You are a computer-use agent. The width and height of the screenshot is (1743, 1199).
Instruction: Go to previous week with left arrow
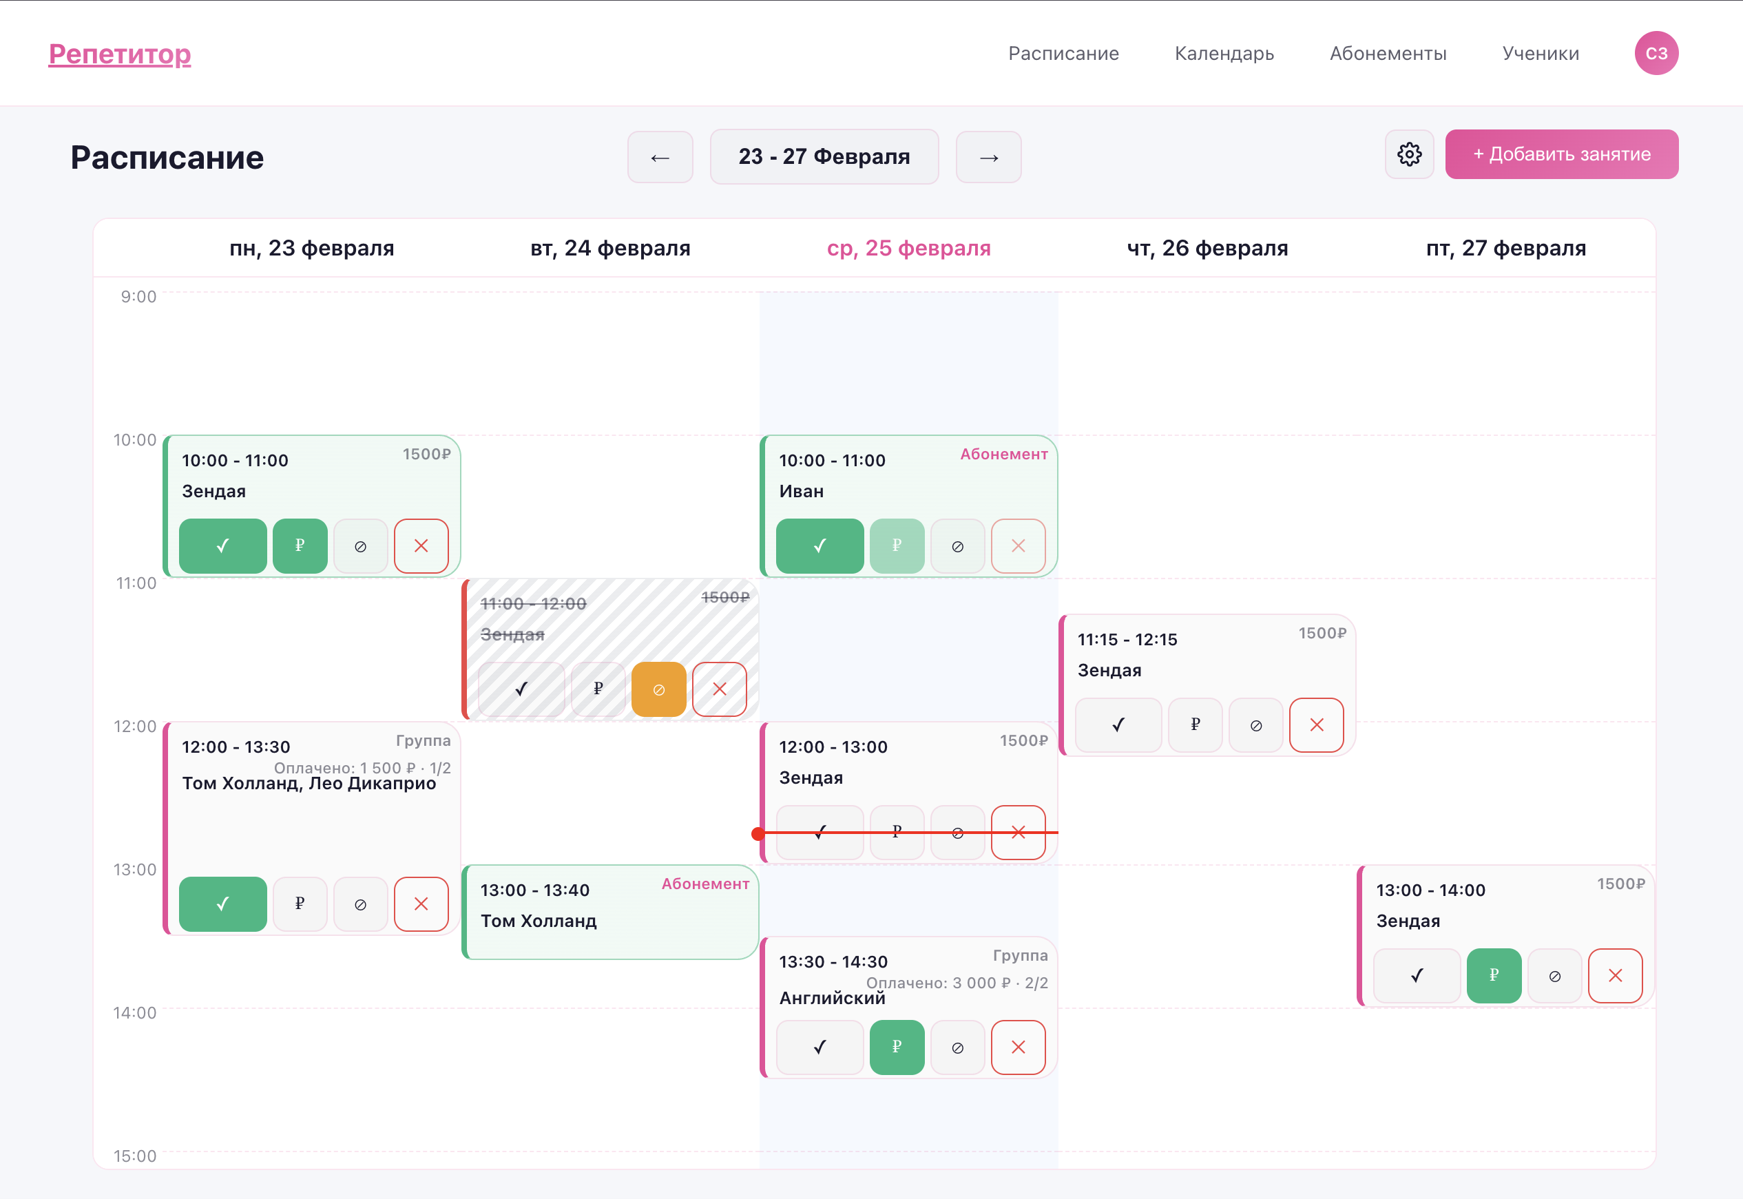coord(660,157)
